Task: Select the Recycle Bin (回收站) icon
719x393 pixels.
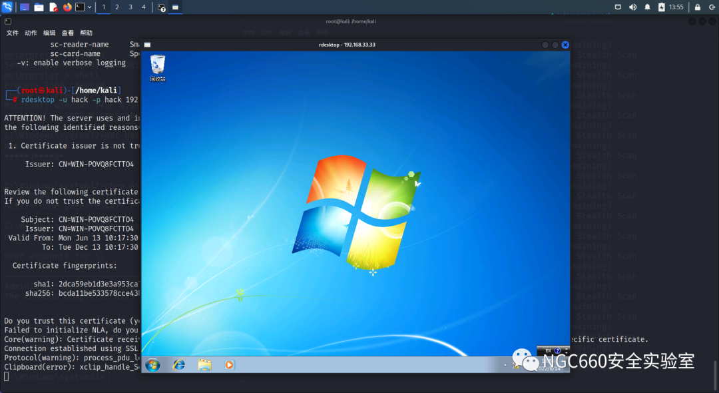Action: [x=158, y=69]
